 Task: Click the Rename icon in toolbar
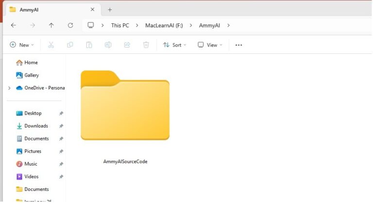point(108,45)
